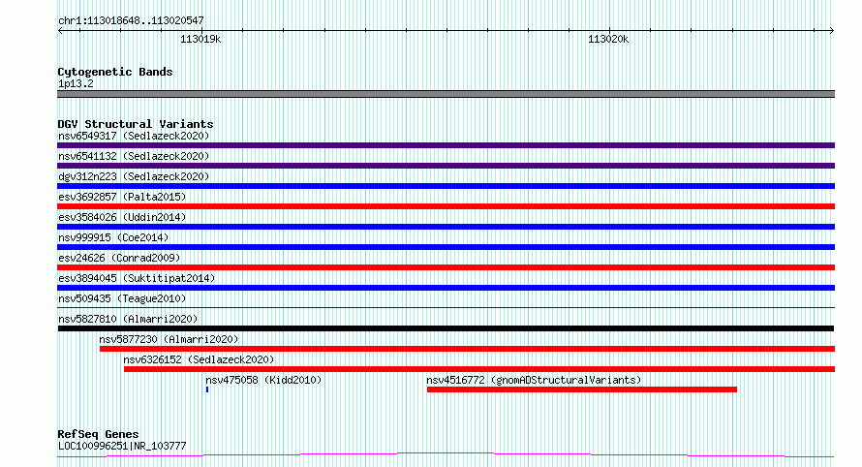
Task: Select the thin nsv509435 blue line
Action: 446,307
